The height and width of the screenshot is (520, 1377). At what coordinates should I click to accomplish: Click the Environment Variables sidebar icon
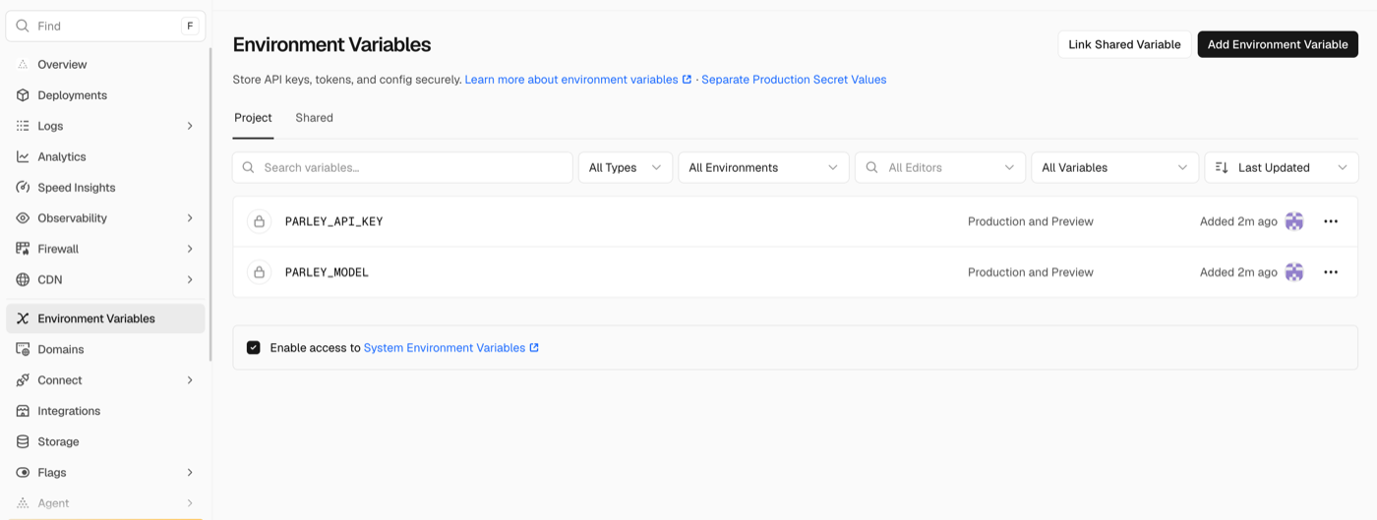(x=23, y=318)
